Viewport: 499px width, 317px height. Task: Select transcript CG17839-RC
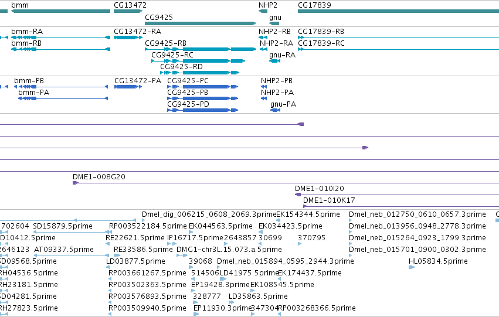[x=321, y=43]
